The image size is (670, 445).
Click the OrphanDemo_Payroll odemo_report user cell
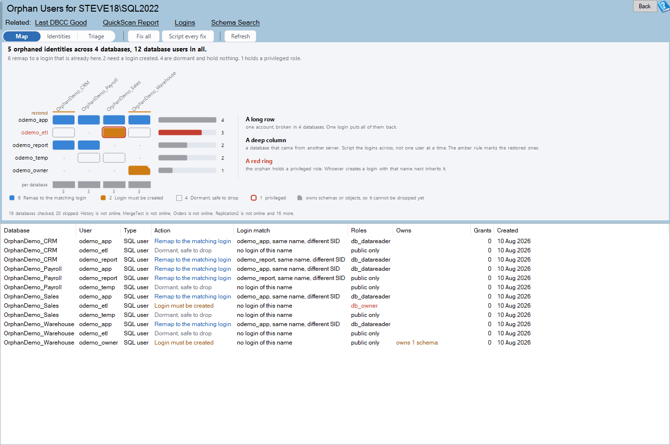click(98, 278)
